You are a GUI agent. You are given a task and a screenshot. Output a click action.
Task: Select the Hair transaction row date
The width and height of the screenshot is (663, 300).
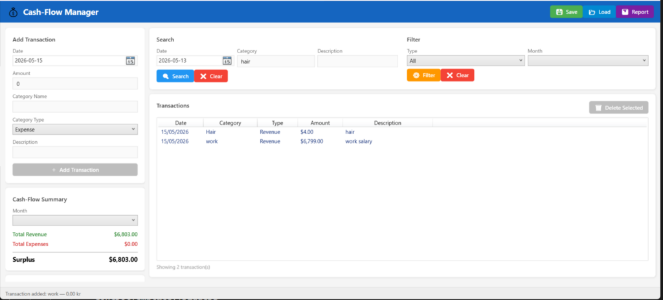(175, 132)
